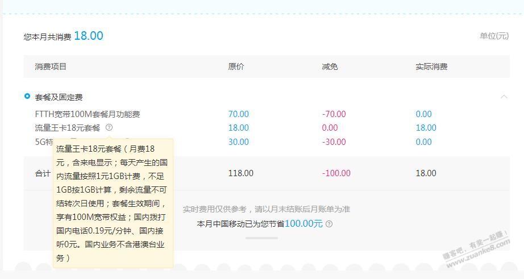Image resolution: width=524 pixels, height=279 pixels.
Task: Click help icon beside 流量王卡18元套餐
Action: [109, 128]
